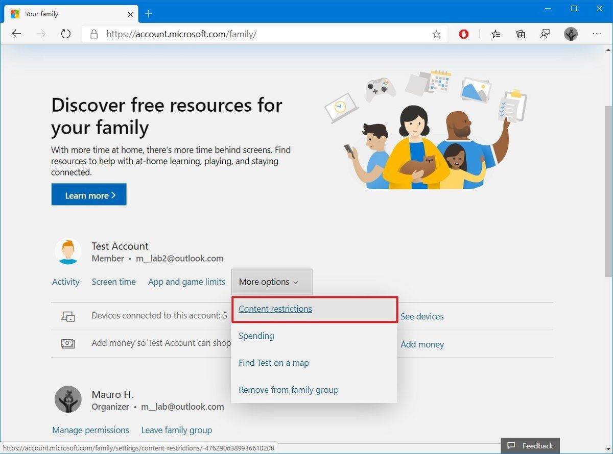This screenshot has width=613, height=454.
Task: Click the Learn more button
Action: [x=88, y=194]
